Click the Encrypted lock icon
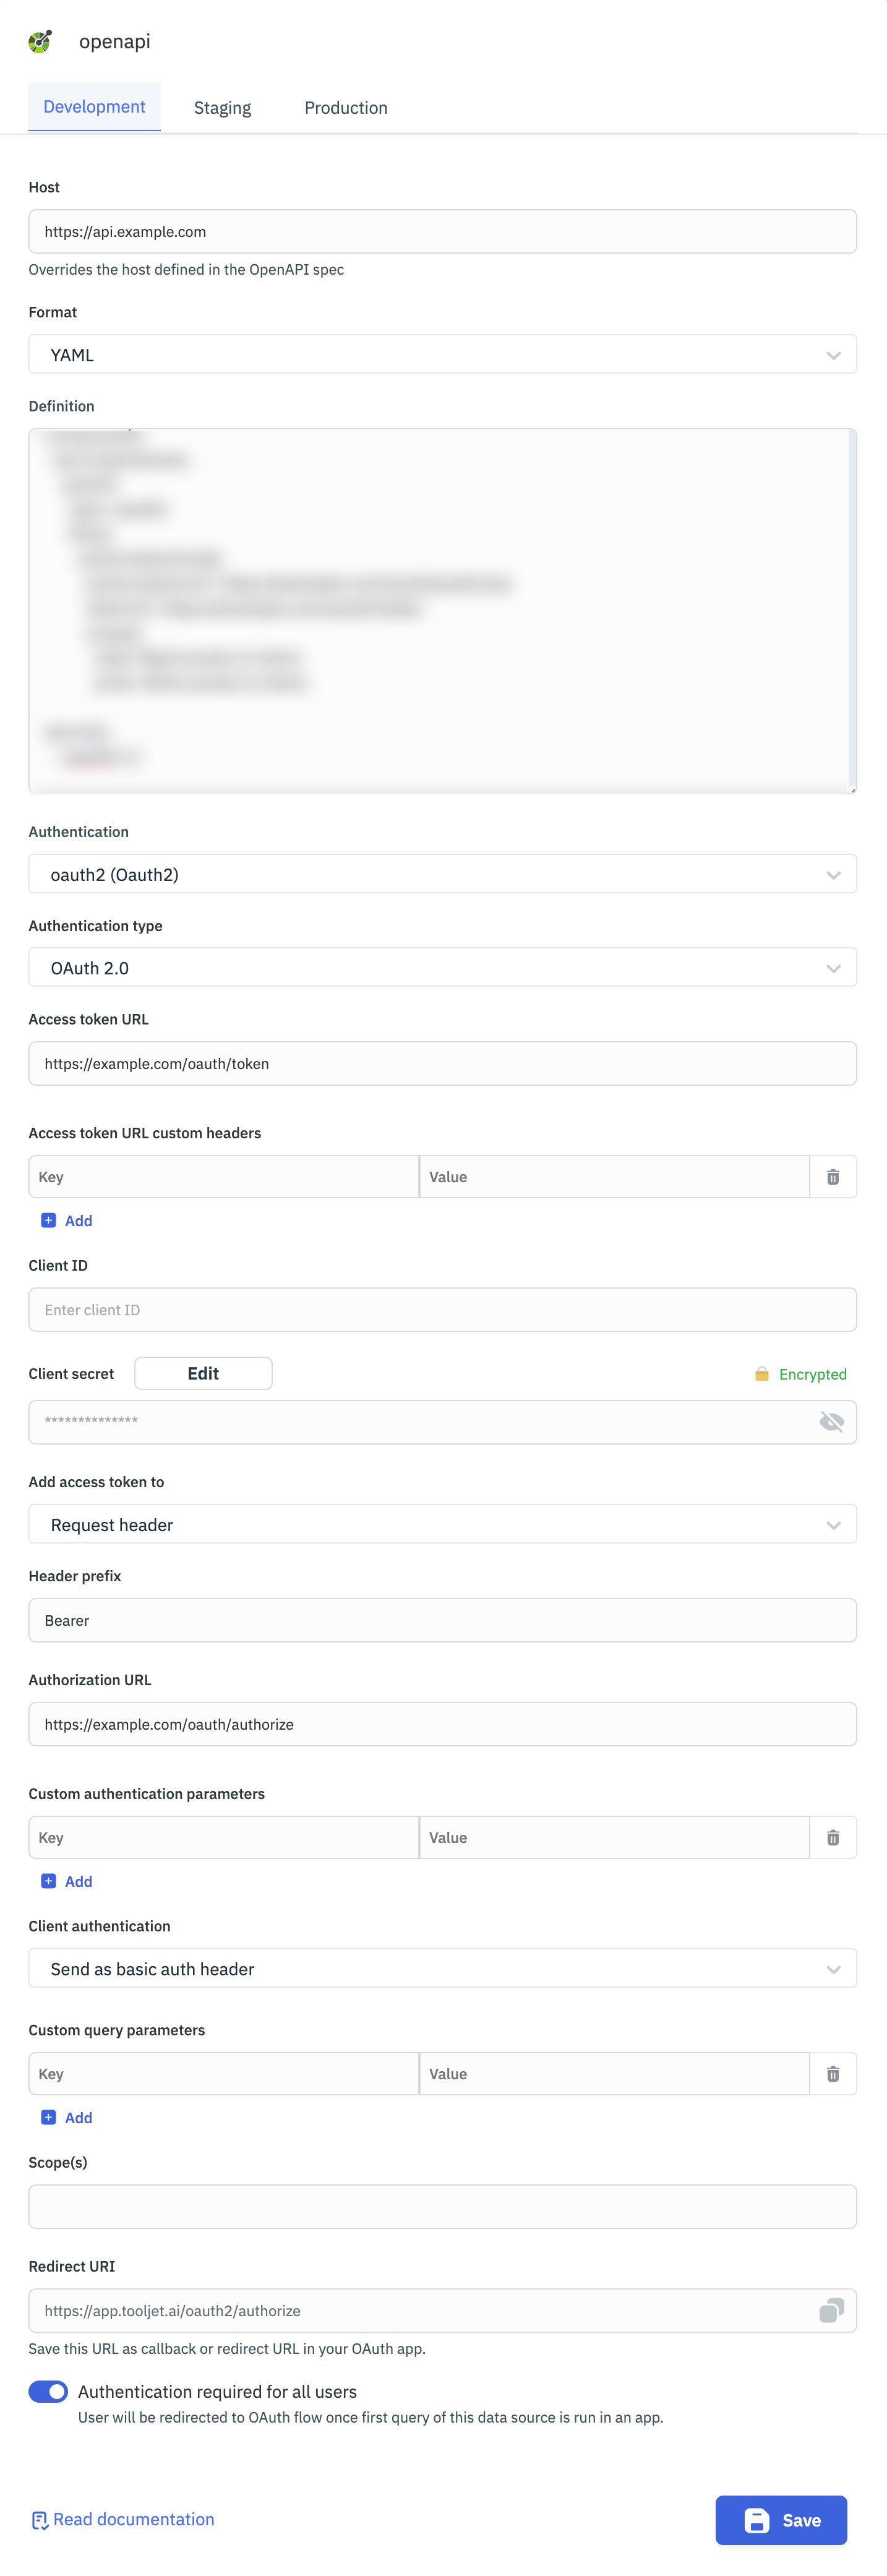This screenshot has height=2576, width=887. [x=761, y=1374]
